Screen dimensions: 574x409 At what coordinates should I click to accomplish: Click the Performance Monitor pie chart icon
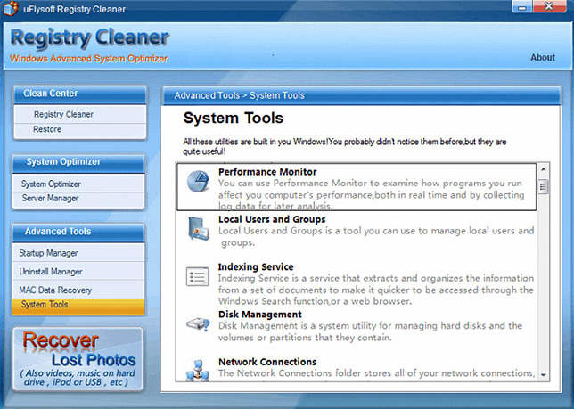(198, 181)
